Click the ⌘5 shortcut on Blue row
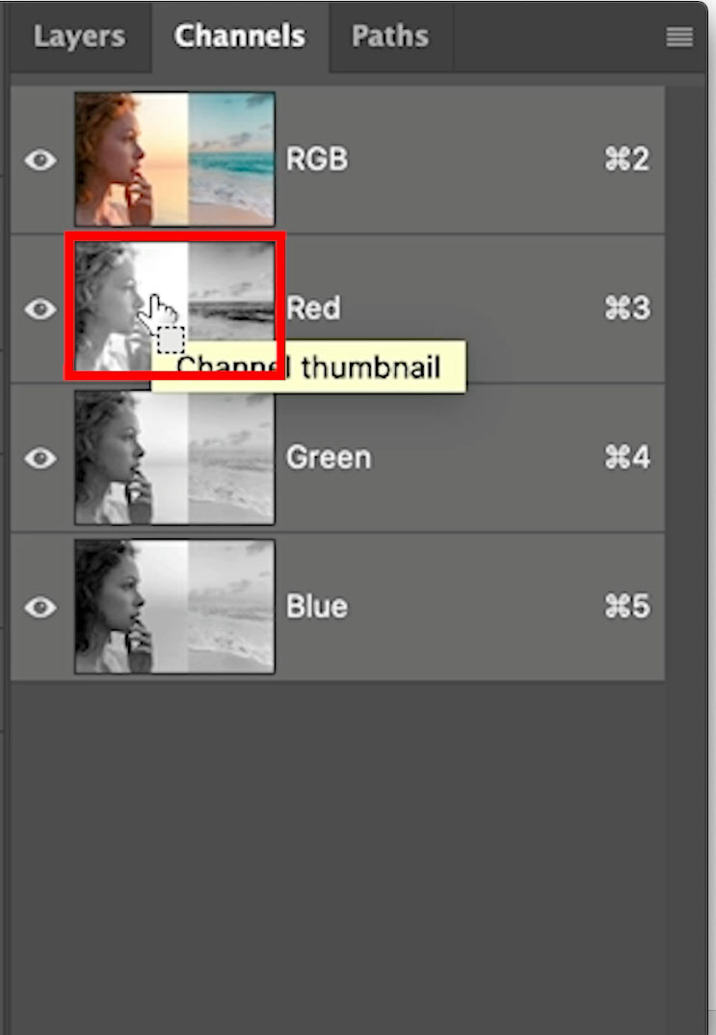 coord(627,607)
